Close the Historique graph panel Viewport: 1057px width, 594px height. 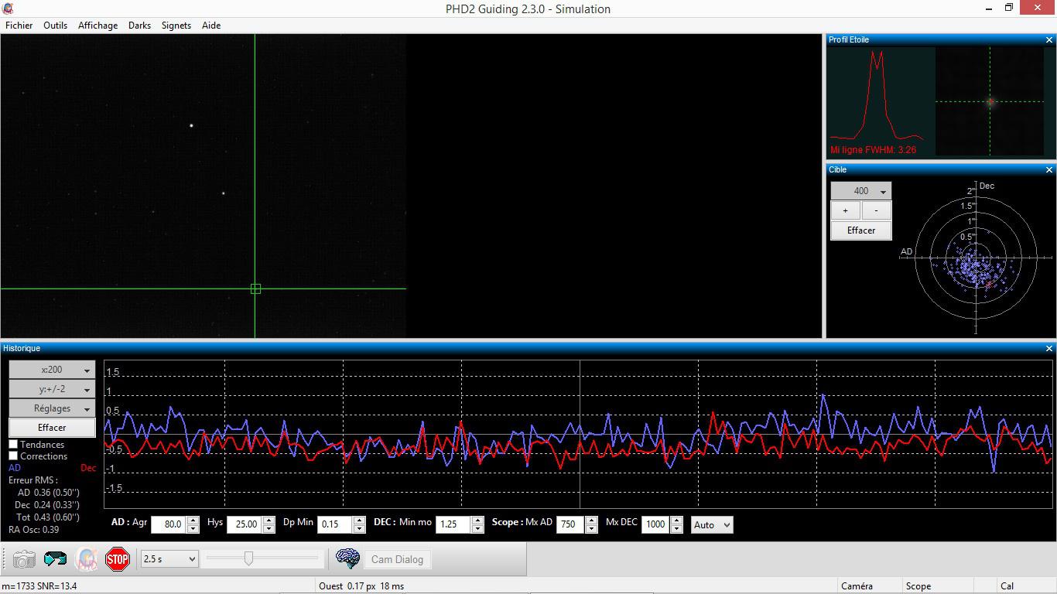(1049, 348)
